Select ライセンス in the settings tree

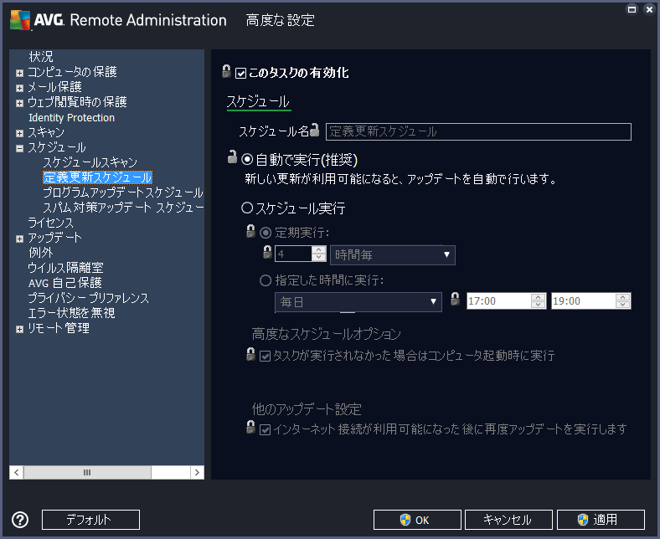click(x=50, y=223)
